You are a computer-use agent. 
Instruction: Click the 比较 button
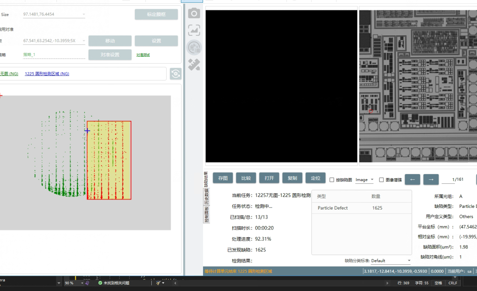pos(246,178)
